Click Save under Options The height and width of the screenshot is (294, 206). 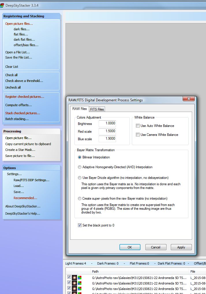[19, 192]
